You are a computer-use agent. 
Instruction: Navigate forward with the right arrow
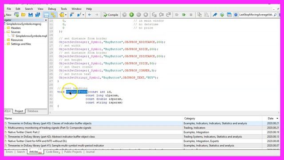click(97, 15)
